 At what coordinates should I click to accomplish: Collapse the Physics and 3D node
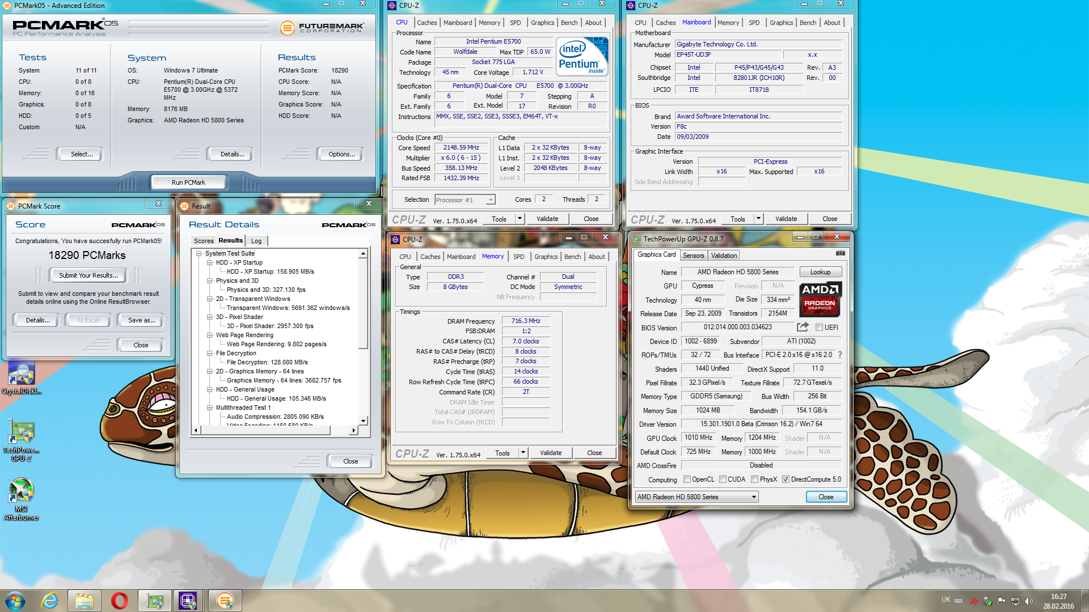pos(209,280)
